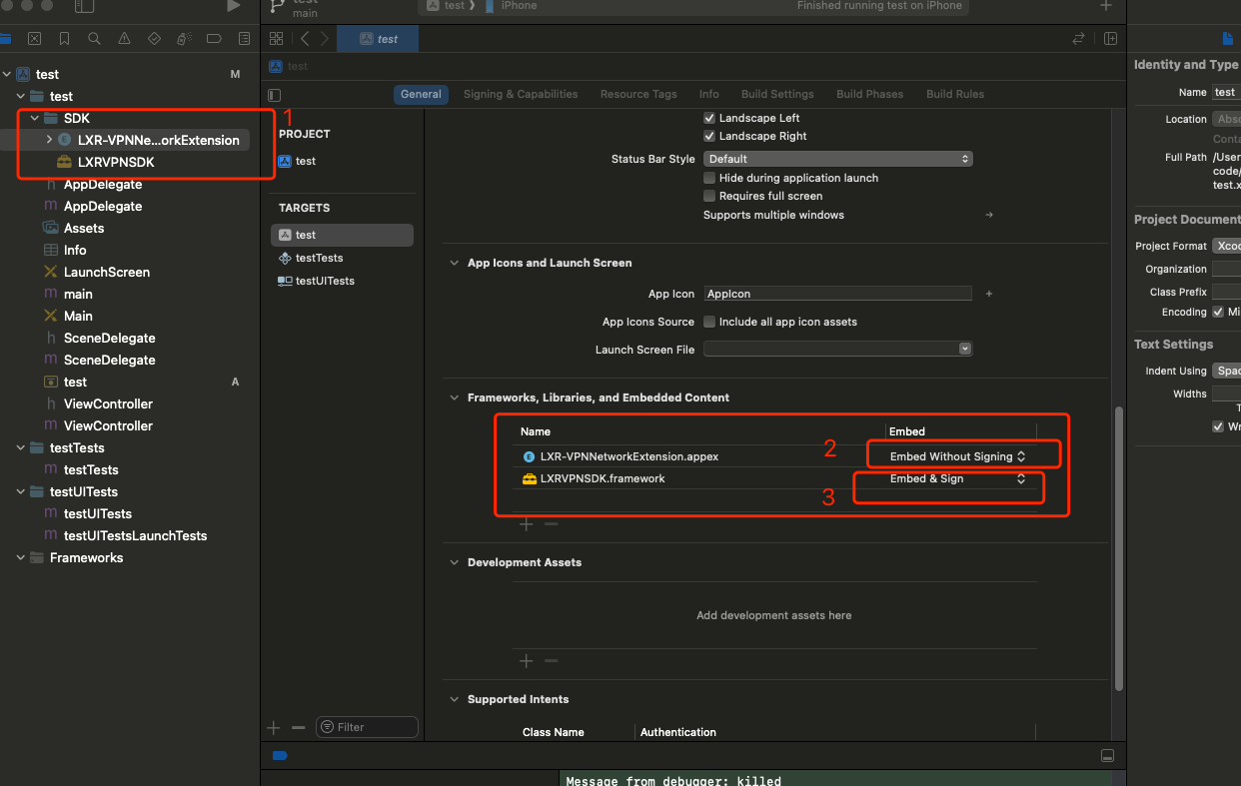The image size is (1241, 786).
Task: Uncheck Landscape Left orientation
Action: [x=709, y=118]
